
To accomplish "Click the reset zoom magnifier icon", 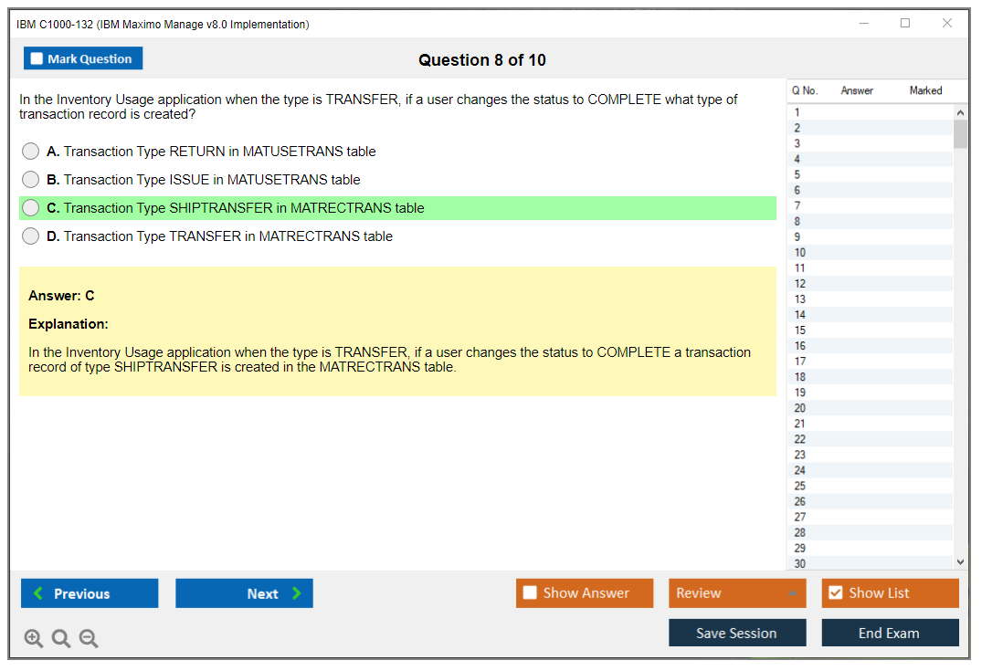I will coord(61,639).
